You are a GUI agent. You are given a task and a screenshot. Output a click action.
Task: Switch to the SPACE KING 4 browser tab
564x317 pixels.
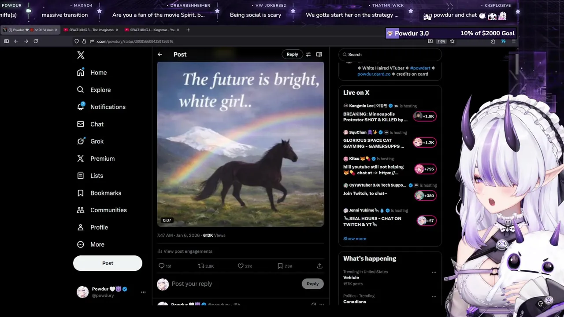coord(151,30)
